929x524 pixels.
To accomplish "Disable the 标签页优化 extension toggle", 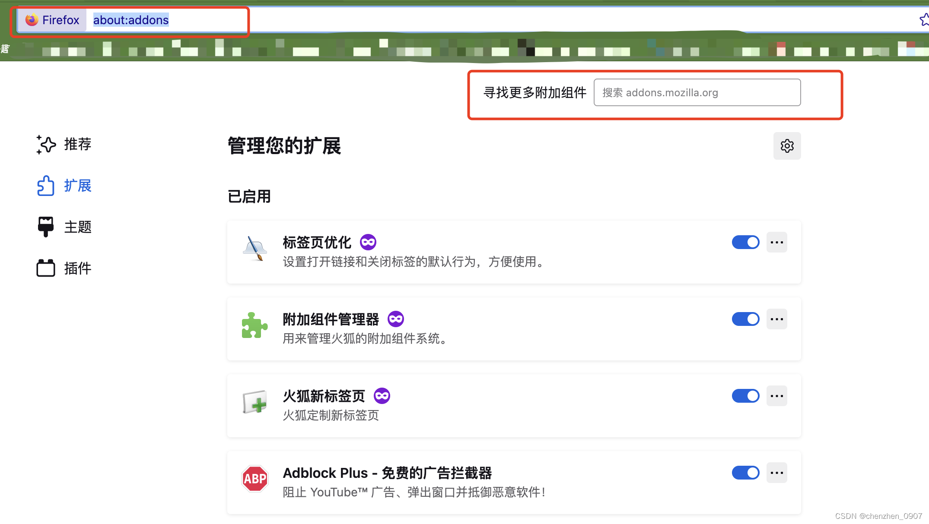I will pos(745,242).
